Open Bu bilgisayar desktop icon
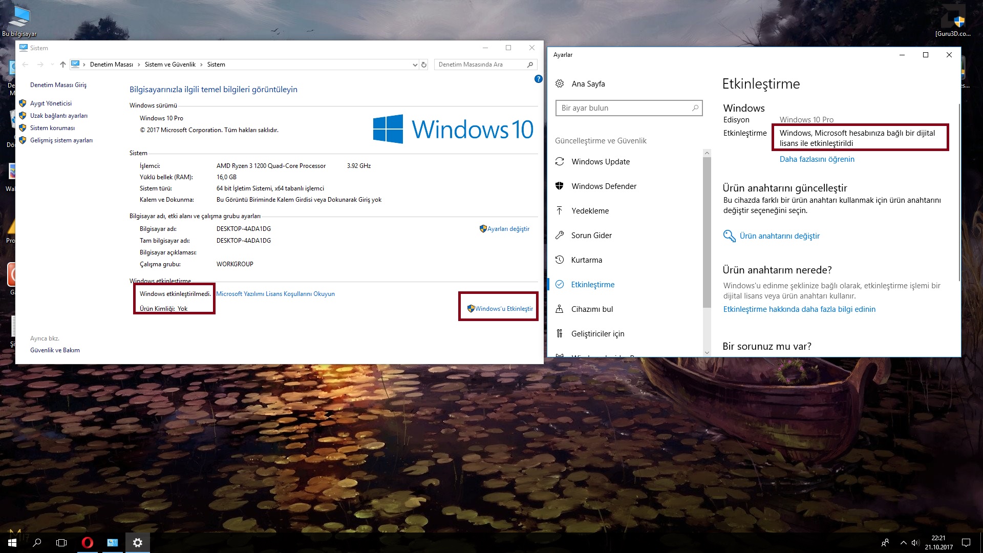 click(x=19, y=20)
